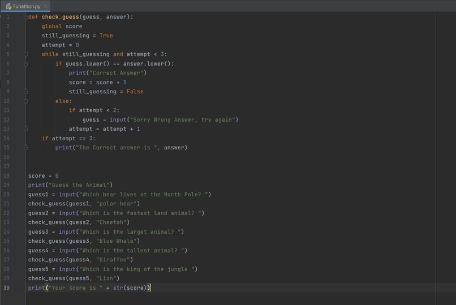Viewport: 456px width, 305px height.
Task: Click 'str(score)' on the last line
Action: point(130,288)
